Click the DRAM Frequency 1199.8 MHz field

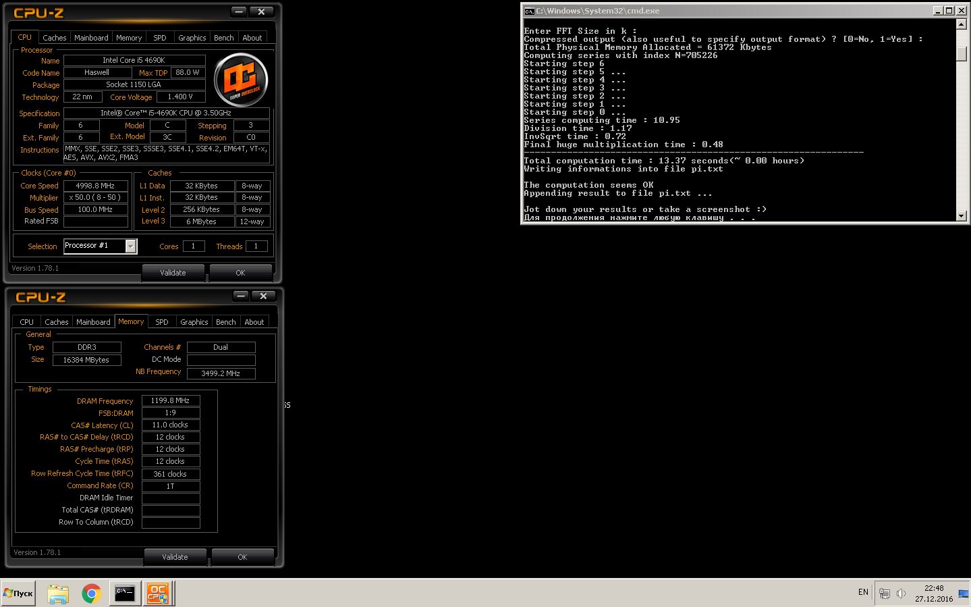[171, 401]
